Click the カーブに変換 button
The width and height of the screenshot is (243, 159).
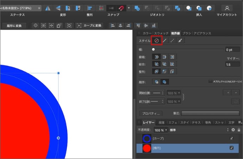tap(90, 25)
